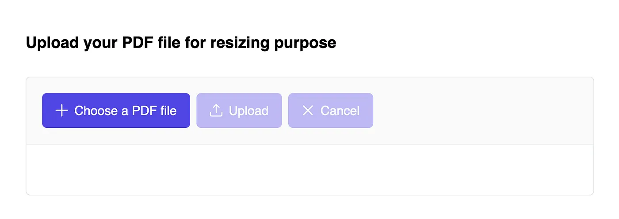Open file picker via the plus symbol
Viewport: 619px width, 219px height.
click(61, 111)
